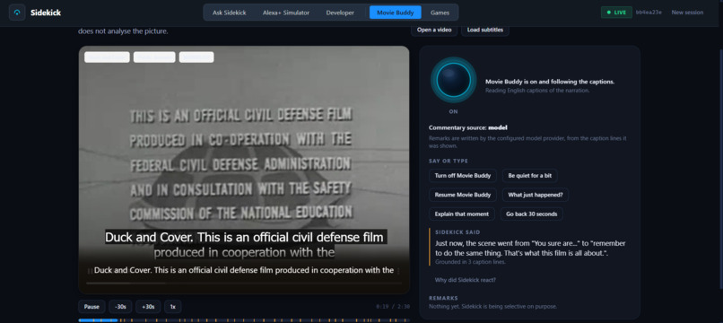Pause the video playback
Screen dimensions: 723x323
(91, 307)
